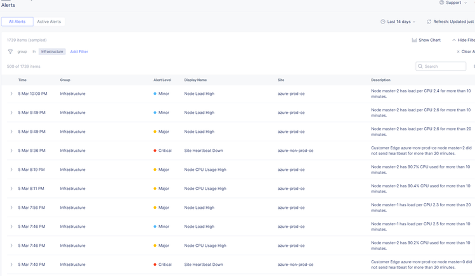Image resolution: width=475 pixels, height=276 pixels.
Task: Click the Clear All X icon
Action: [458, 52]
